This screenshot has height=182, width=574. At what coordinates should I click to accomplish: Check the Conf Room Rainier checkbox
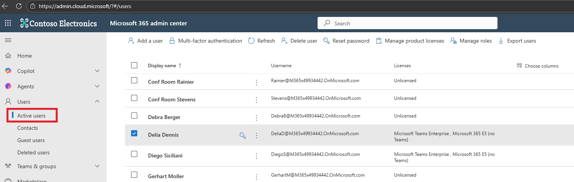click(x=134, y=80)
